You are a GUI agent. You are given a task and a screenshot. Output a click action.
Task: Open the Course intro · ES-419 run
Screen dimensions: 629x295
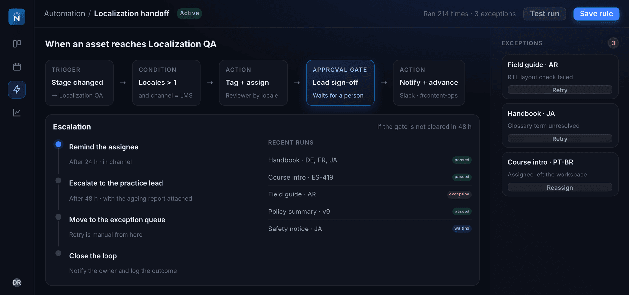370,177
